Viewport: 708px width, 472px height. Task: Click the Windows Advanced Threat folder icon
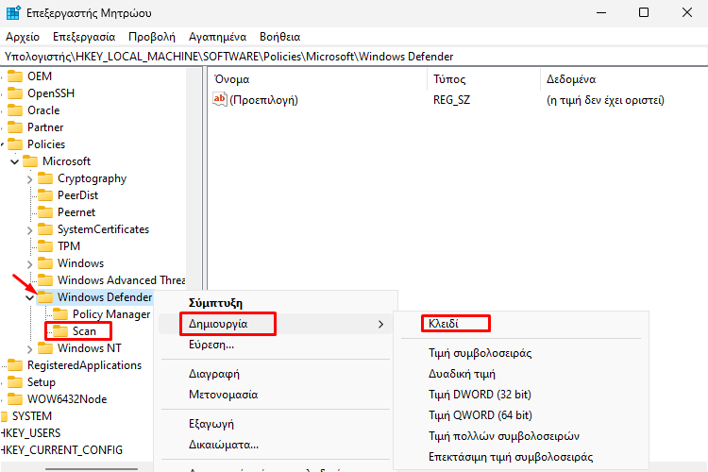45,280
